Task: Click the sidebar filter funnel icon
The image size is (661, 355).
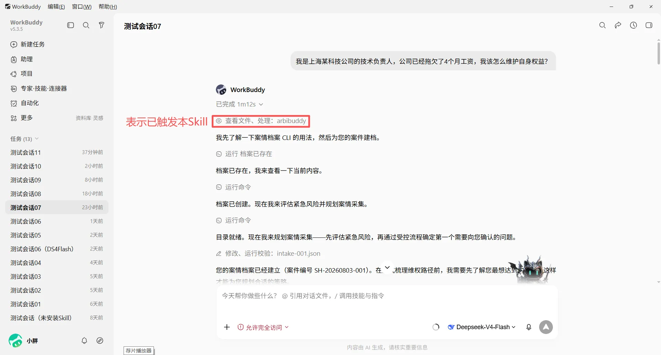Action: (102, 25)
